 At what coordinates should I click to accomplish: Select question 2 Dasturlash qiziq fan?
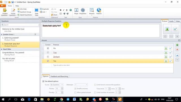click(x=20, y=45)
